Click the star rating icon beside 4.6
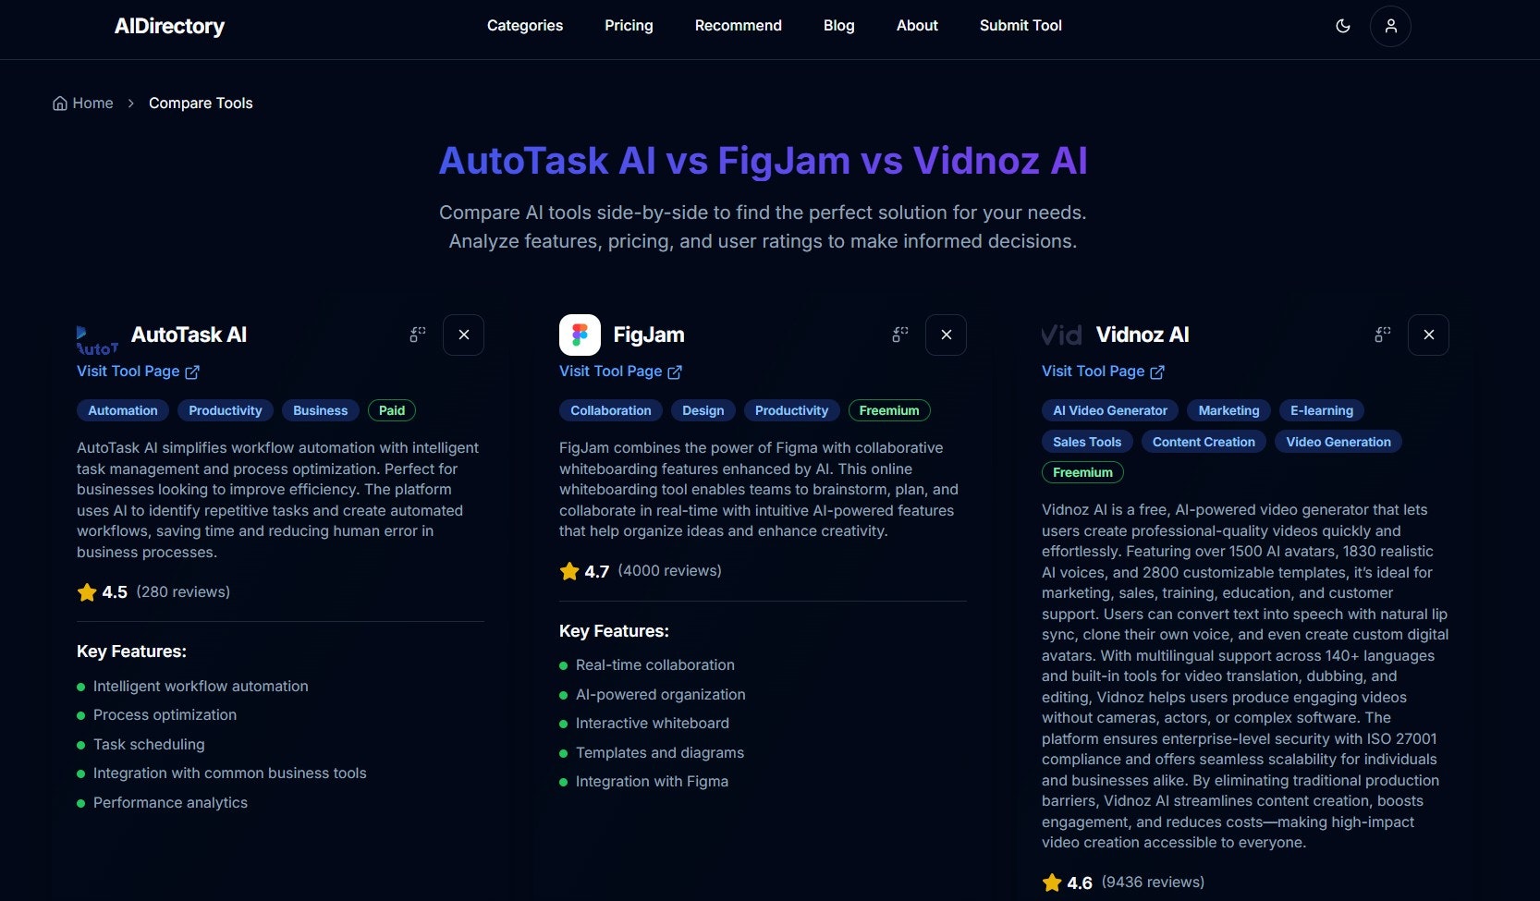The width and height of the screenshot is (1540, 901). coord(1052,883)
